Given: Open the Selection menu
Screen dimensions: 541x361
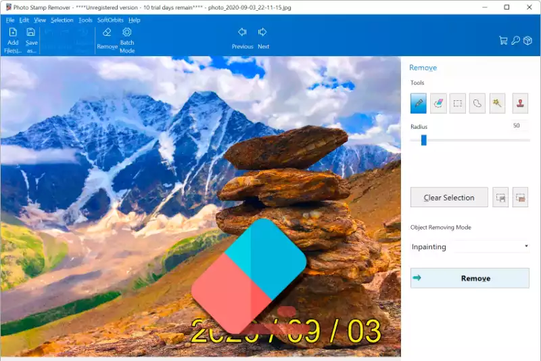Looking at the screenshot, I should click(x=62, y=20).
